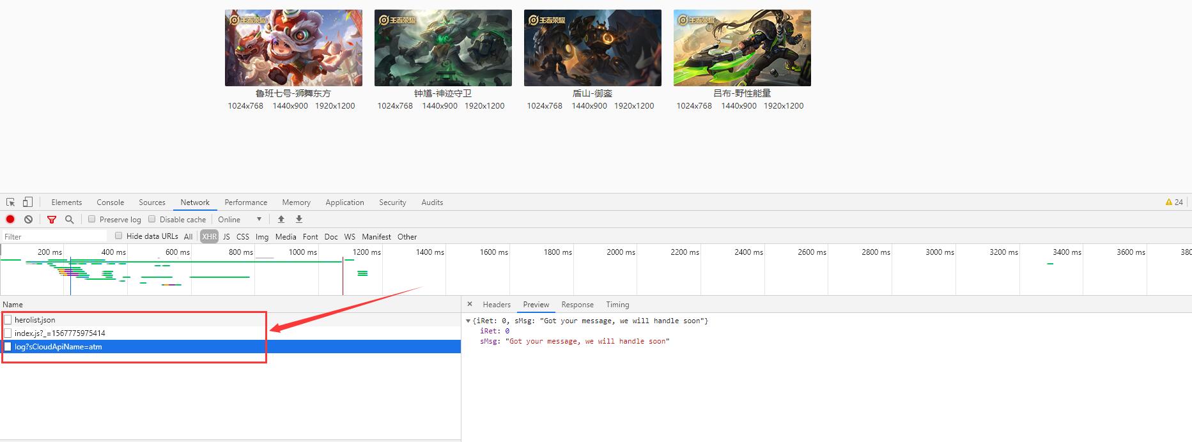Clear the network log icon
The width and height of the screenshot is (1192, 442).
pos(28,219)
